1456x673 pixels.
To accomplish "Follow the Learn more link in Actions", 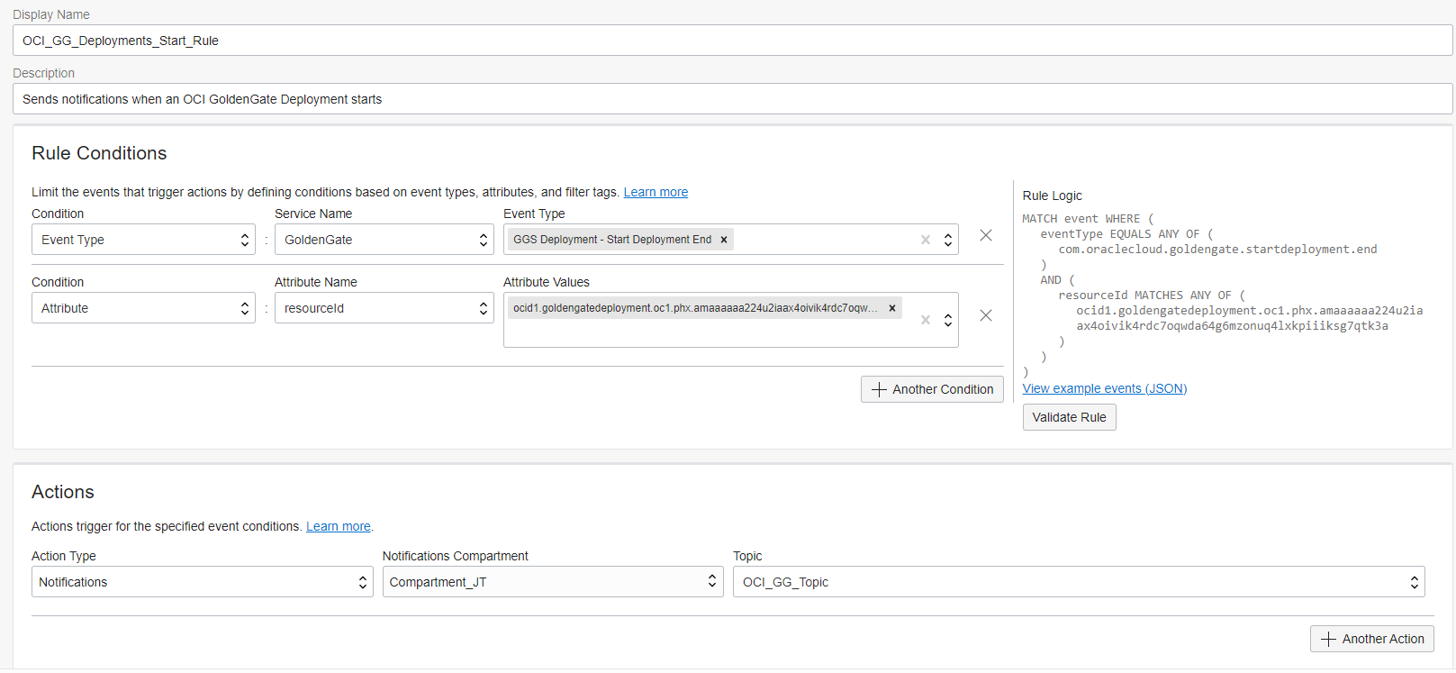I will coord(338,526).
